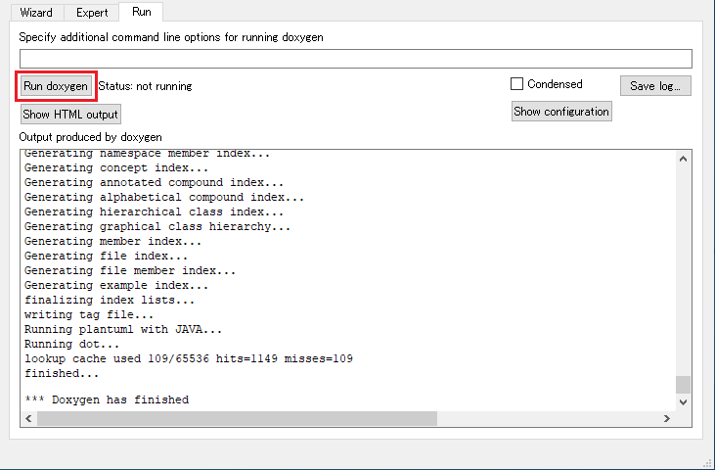Click the "writing tag file..." line

click(89, 315)
